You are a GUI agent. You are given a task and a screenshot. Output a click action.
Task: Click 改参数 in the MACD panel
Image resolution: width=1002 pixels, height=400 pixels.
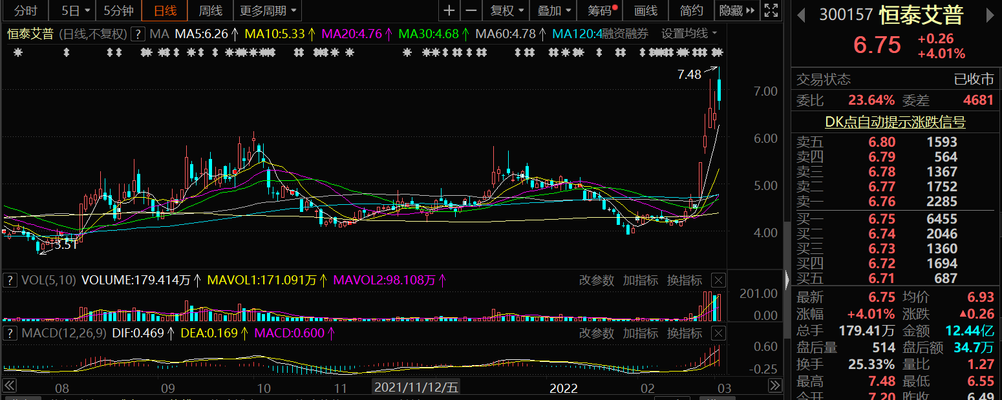596,333
